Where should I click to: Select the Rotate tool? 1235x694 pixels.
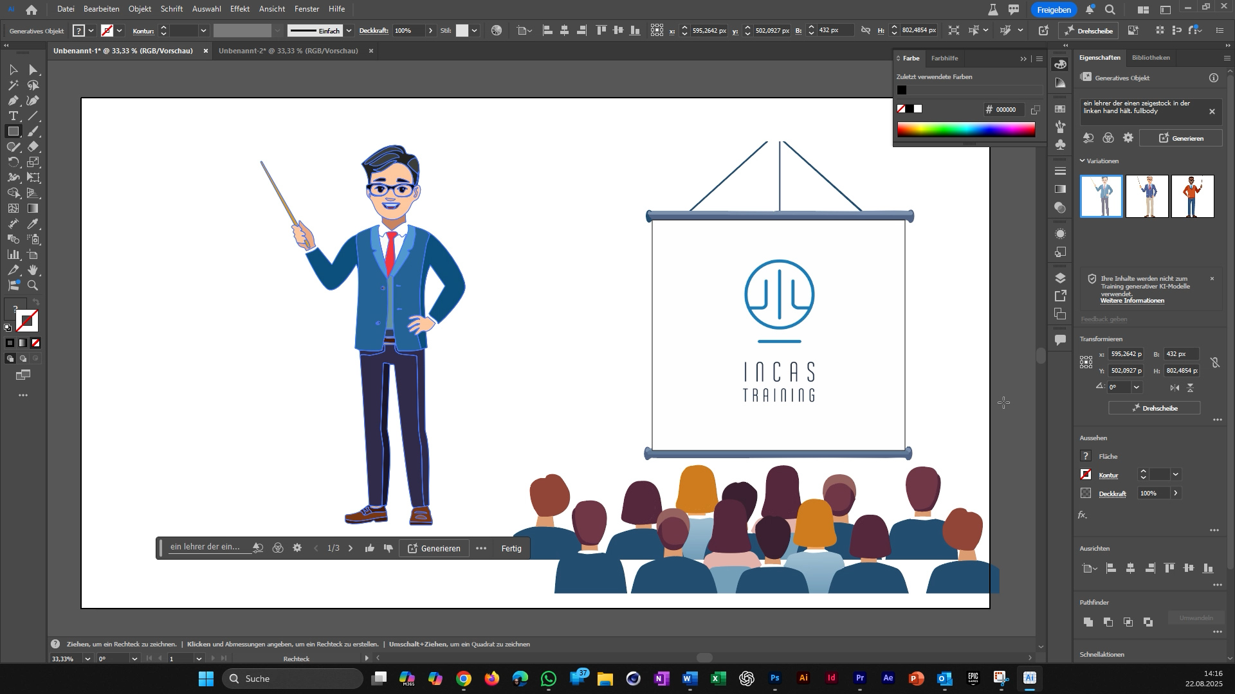click(13, 162)
